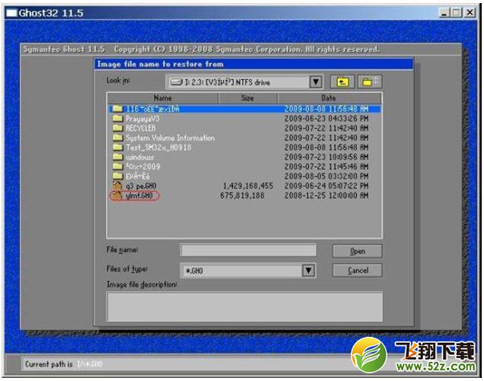Click the Date column header

(329, 98)
